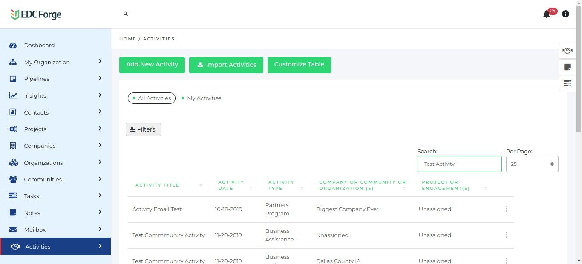Click the Communities people icon
The width and height of the screenshot is (582, 264).
(x=13, y=179)
